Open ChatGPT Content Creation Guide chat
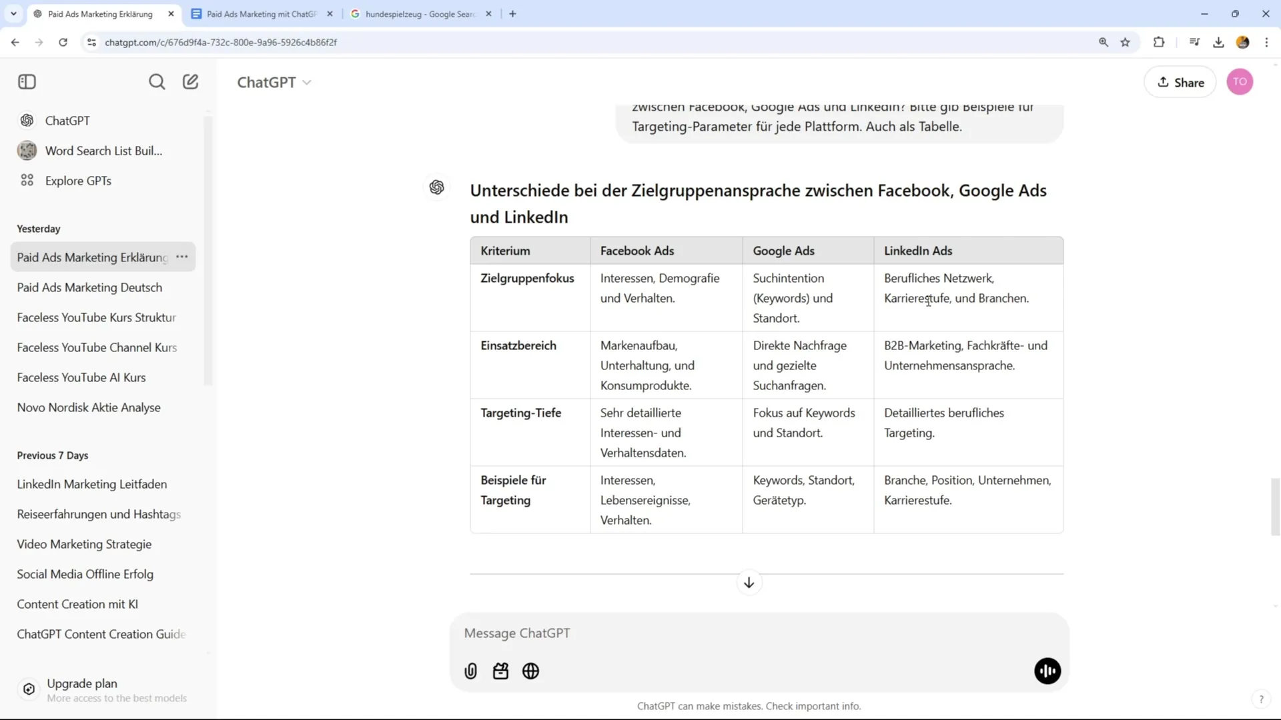Viewport: 1281px width, 720px height. click(x=103, y=634)
